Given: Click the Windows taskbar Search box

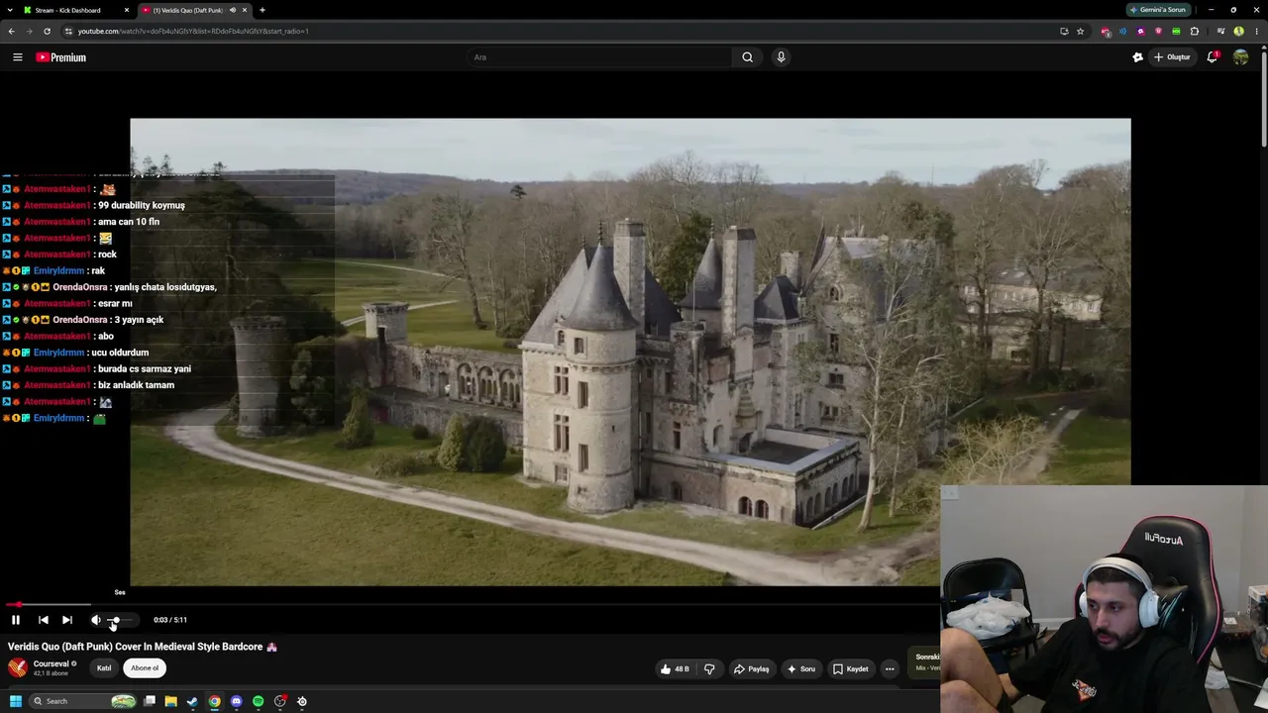Looking at the screenshot, I should (x=84, y=701).
